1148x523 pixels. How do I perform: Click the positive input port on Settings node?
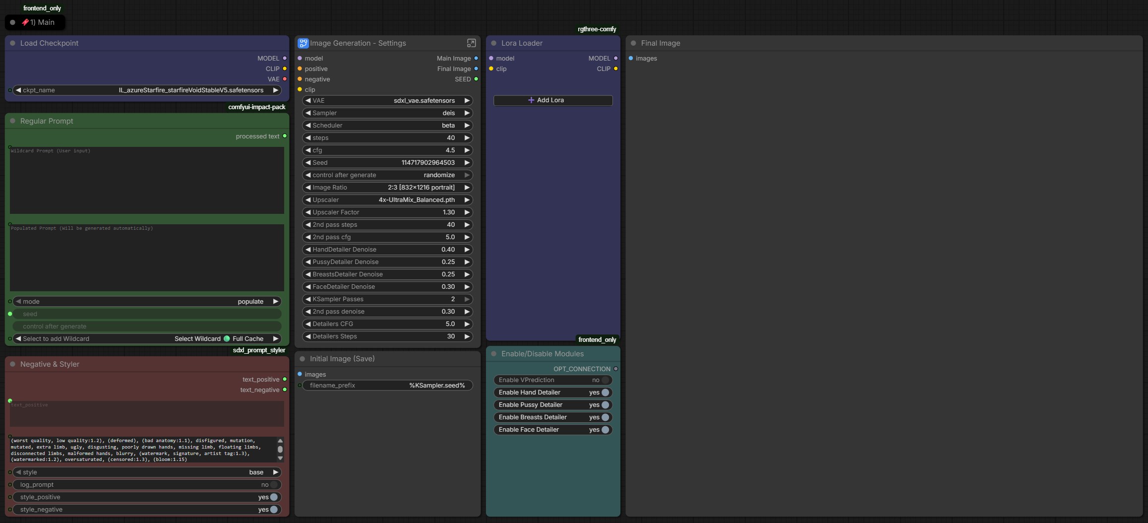[300, 68]
